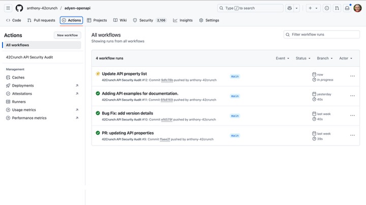This screenshot has width=366, height=205.
Task: Click main branch label on Adding API examples run
Action: pos(235,96)
